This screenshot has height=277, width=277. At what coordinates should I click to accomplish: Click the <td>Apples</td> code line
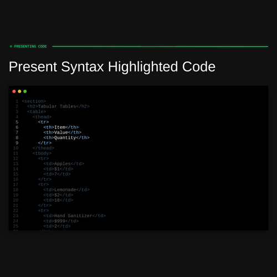pos(64,163)
